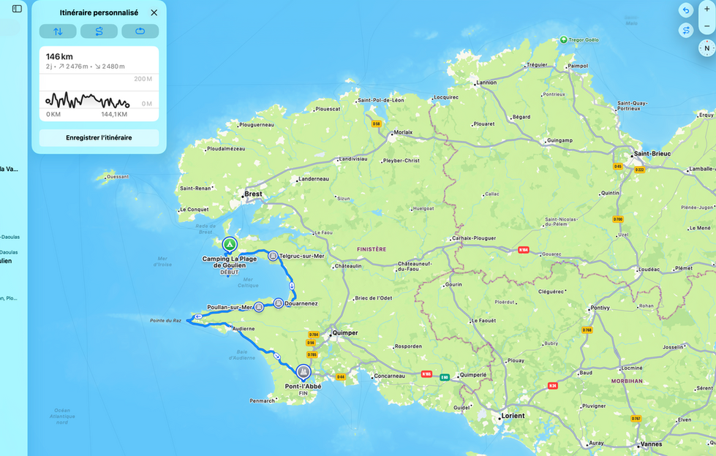
Task: Click the D58 road shield near Morlaix
Action: pyautogui.click(x=376, y=123)
